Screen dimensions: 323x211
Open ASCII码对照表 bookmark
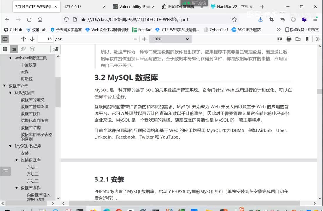(246, 30)
